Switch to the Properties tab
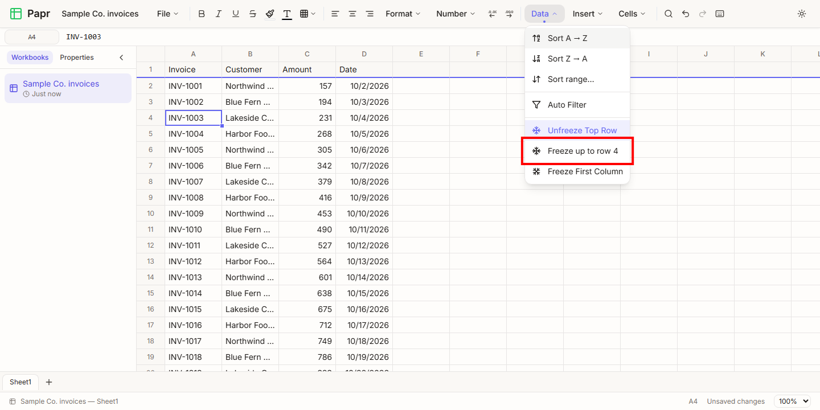Image resolution: width=820 pixels, height=410 pixels. pyautogui.click(x=77, y=58)
